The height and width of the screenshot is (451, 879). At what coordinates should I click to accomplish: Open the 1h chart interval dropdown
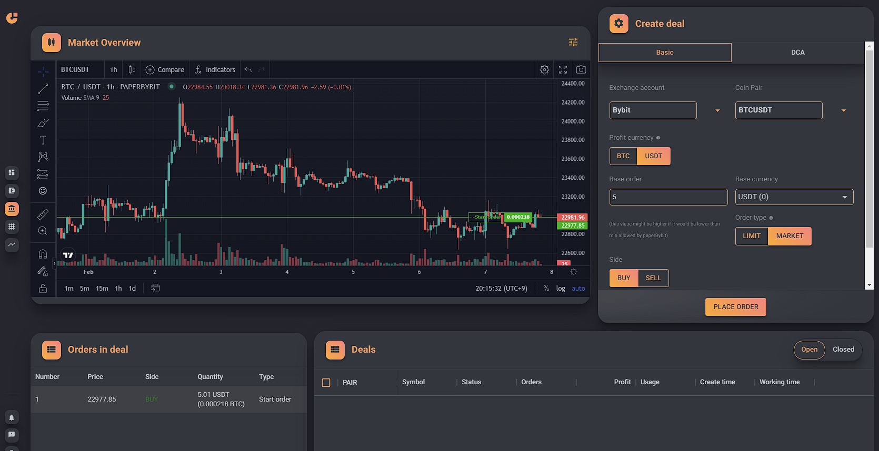114,69
